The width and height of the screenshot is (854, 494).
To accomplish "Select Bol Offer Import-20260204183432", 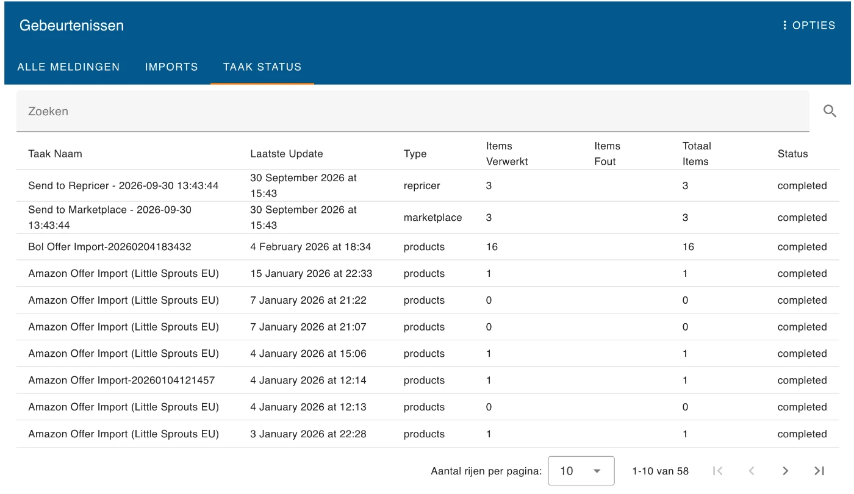I will tap(110, 247).
